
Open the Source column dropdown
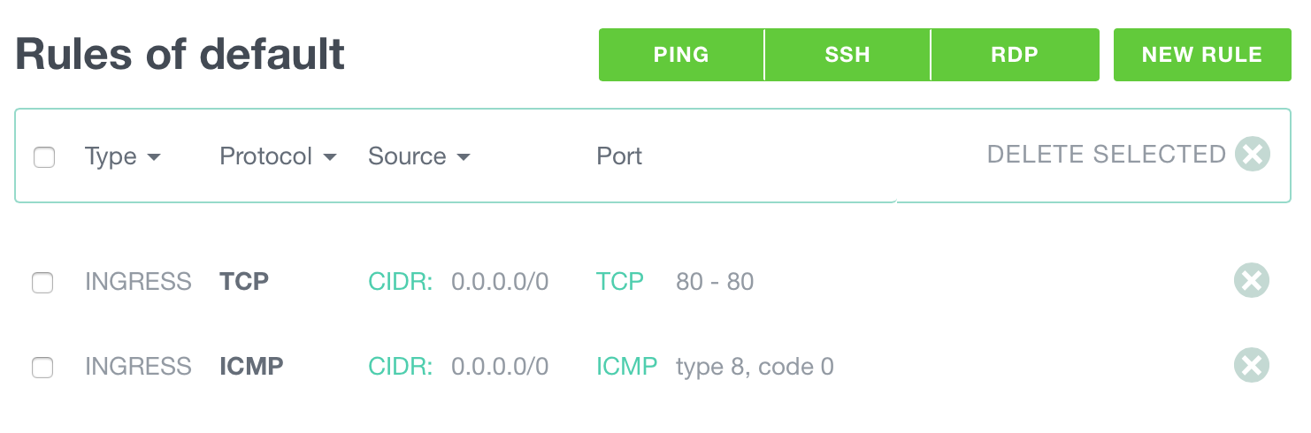tap(419, 156)
